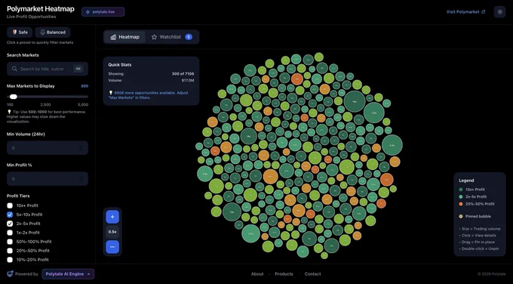Click the 0.5x zoom level indicator
513x284 pixels.
click(112, 232)
